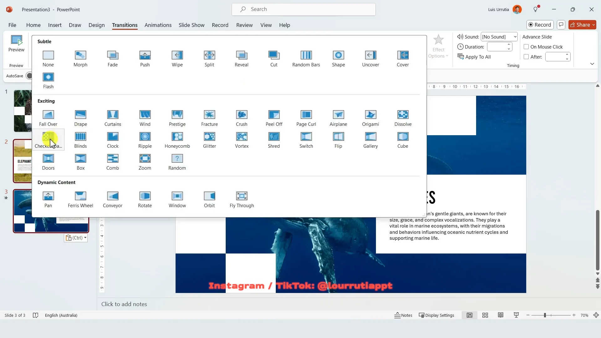The height and width of the screenshot is (338, 601).
Task: Pick the Page Curl transition
Action: point(306,118)
